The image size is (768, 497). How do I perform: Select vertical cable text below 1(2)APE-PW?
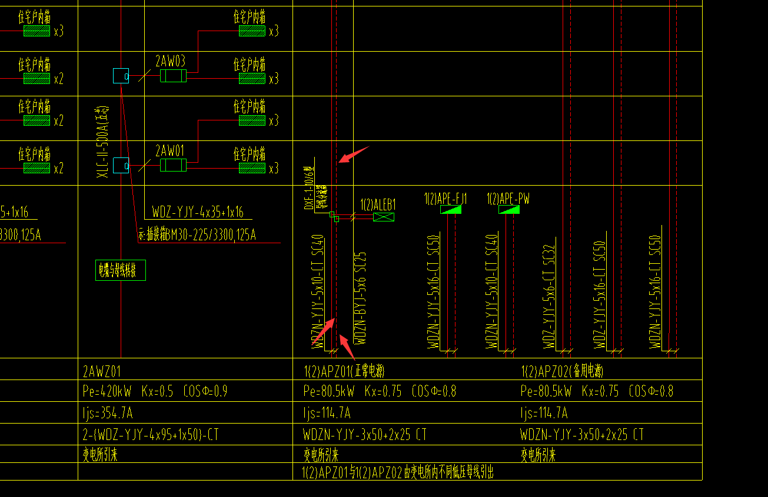click(492, 292)
